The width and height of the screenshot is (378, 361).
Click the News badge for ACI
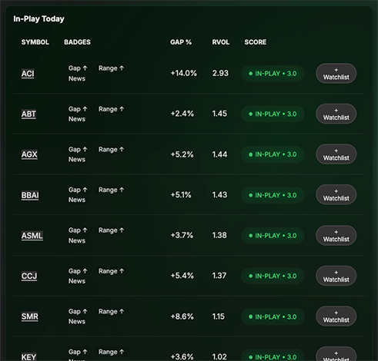[77, 78]
